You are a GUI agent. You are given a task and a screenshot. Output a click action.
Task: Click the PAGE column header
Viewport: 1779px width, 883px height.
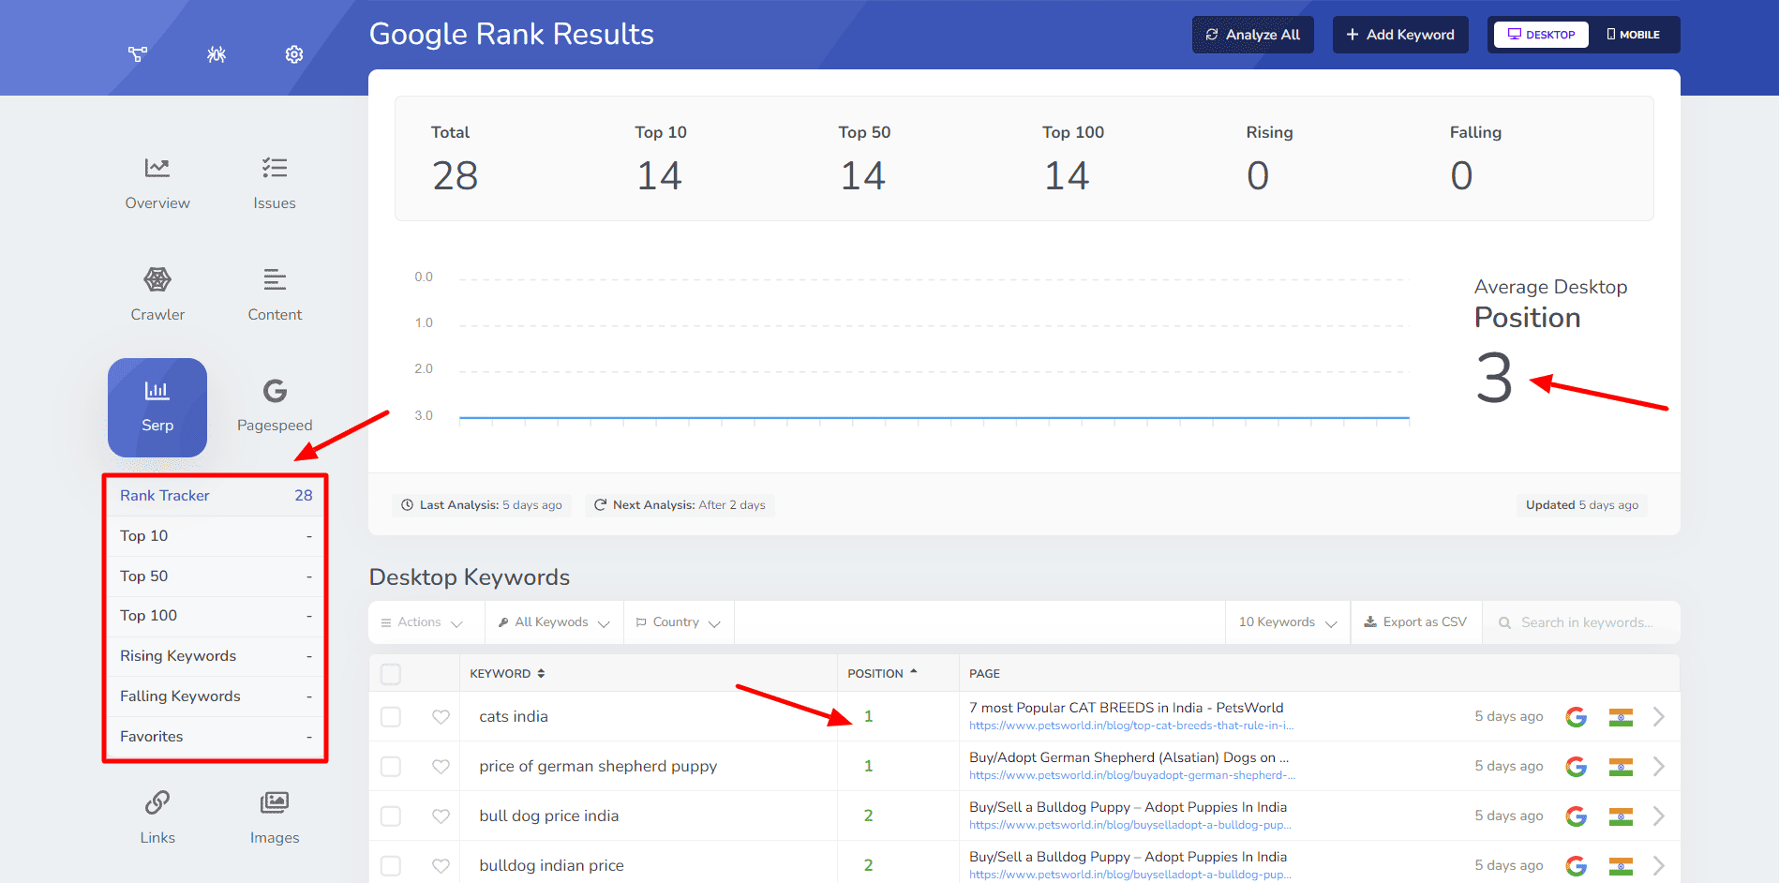click(x=984, y=674)
